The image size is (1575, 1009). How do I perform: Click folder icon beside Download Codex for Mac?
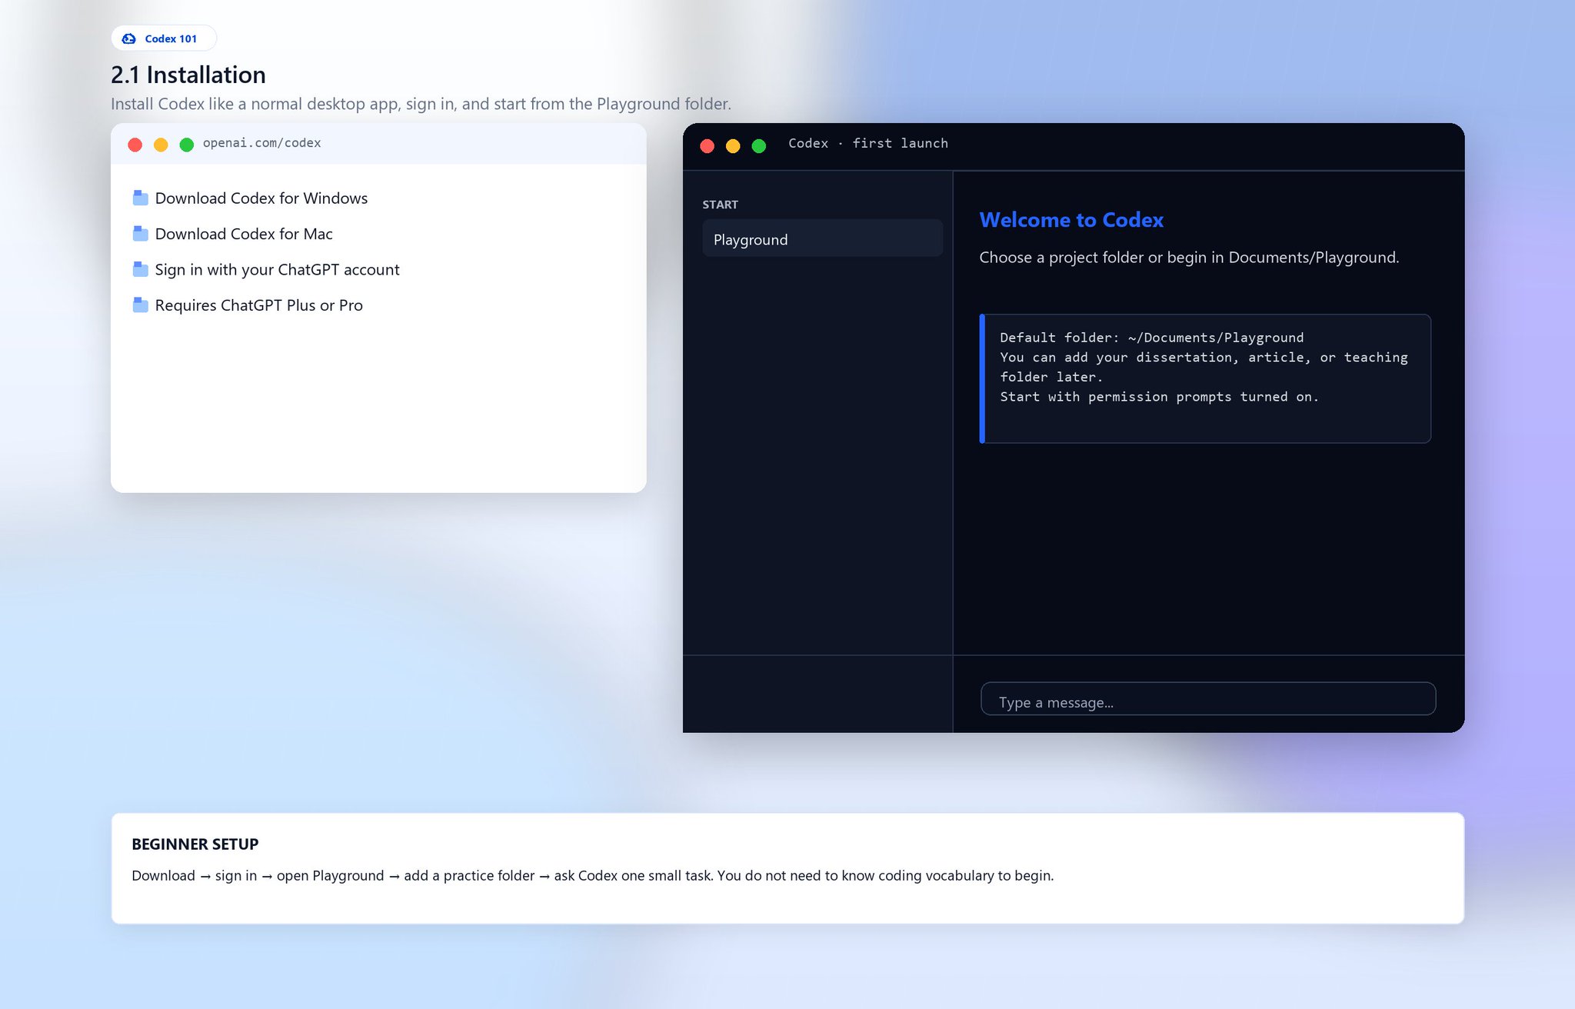click(140, 233)
